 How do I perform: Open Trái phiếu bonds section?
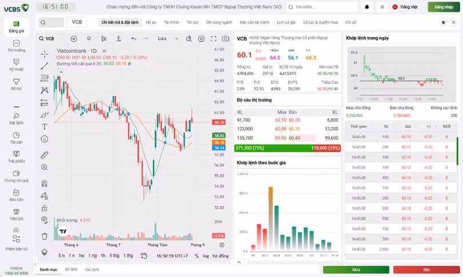click(16, 157)
